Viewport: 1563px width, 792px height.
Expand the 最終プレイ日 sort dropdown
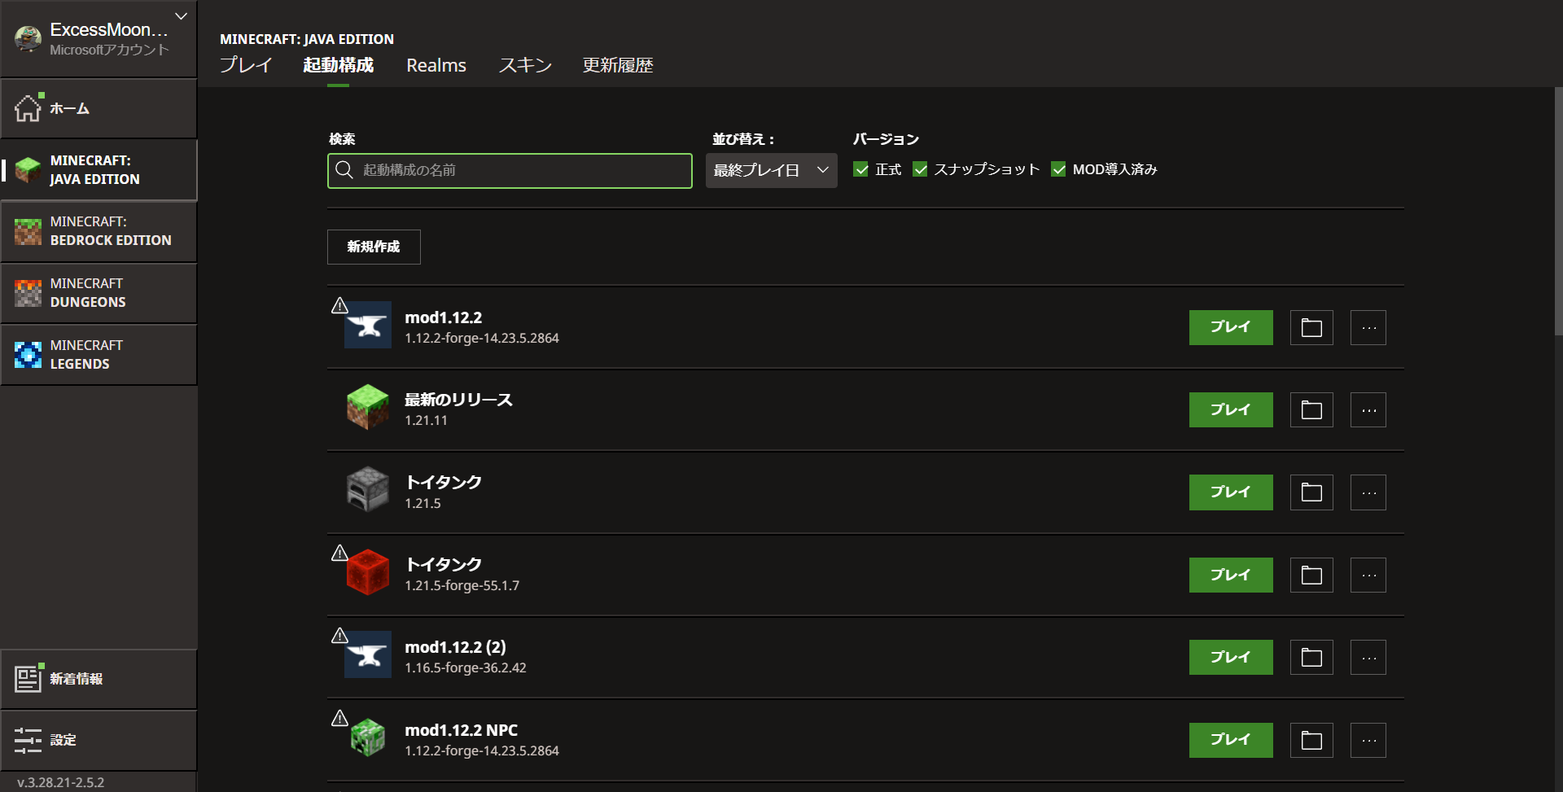click(x=770, y=171)
